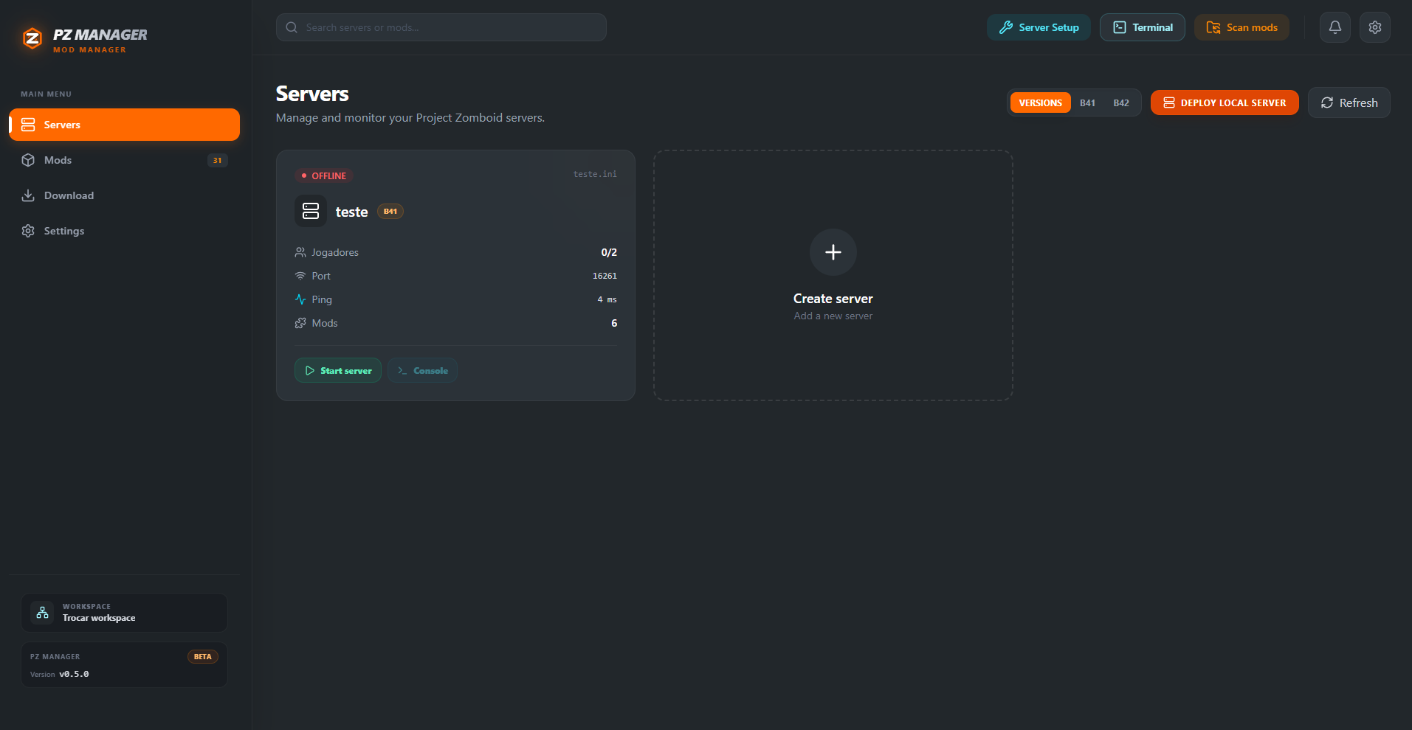This screenshot has width=1412, height=730.
Task: Click the folder search icon on Scan mods
Action: (x=1213, y=27)
